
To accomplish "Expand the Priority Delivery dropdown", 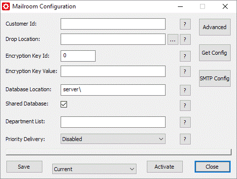I will (113, 139).
